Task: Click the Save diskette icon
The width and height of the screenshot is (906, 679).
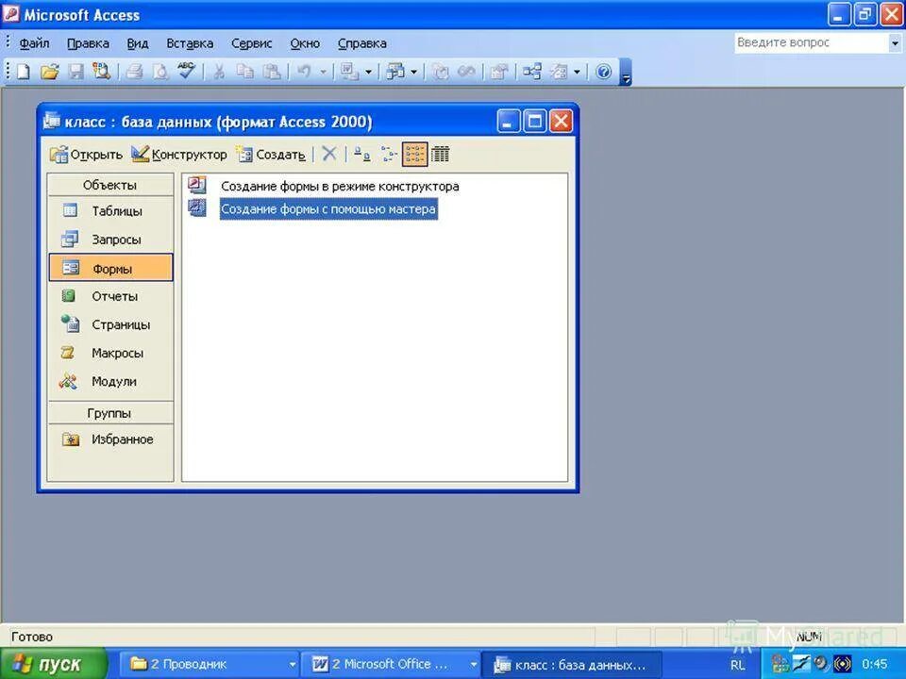Action: (76, 72)
